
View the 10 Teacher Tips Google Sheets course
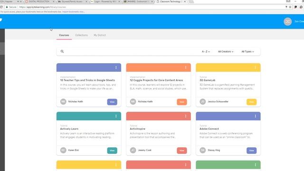(112, 102)
